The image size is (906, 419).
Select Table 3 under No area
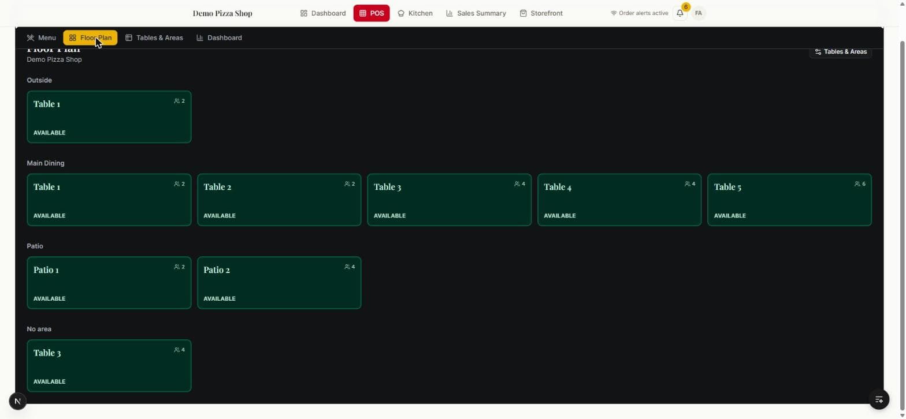tap(109, 366)
